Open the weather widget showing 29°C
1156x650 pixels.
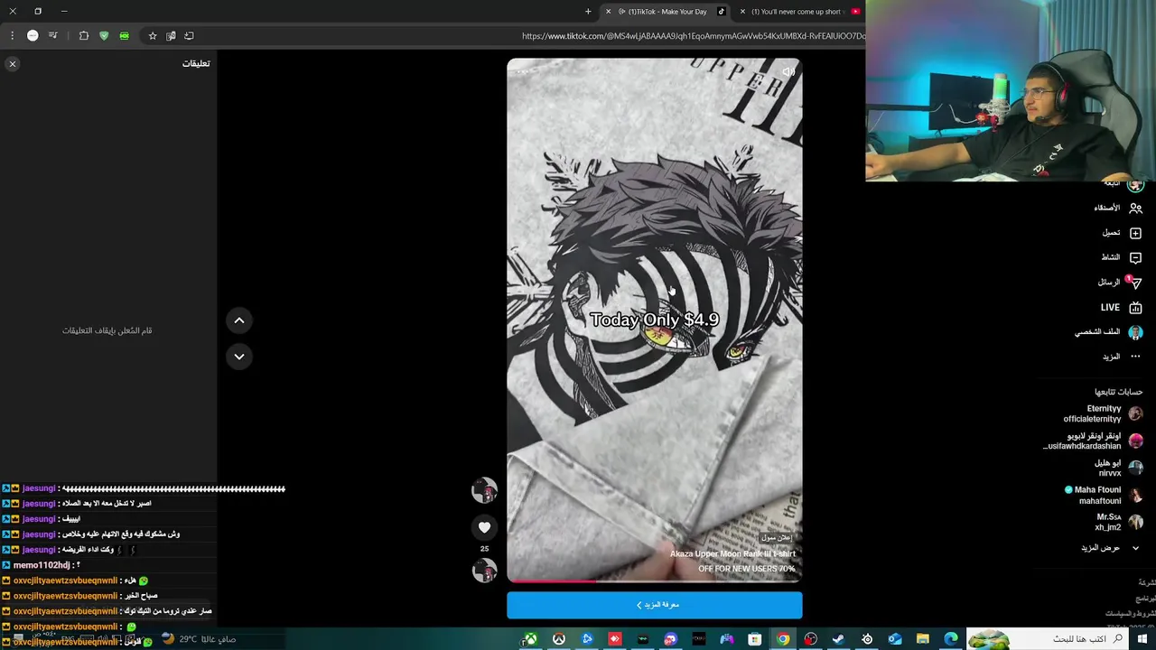198,639
